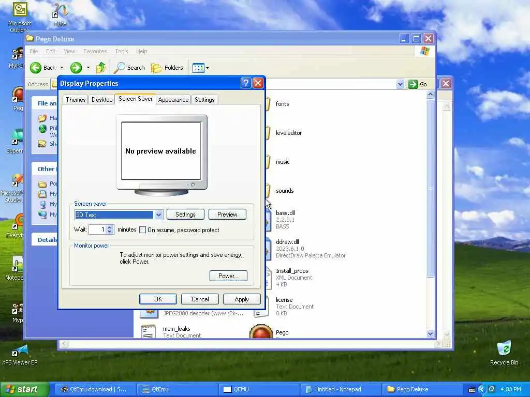Image resolution: width=530 pixels, height=397 pixels.
Task: Select the Pego application icon
Action: [261, 331]
